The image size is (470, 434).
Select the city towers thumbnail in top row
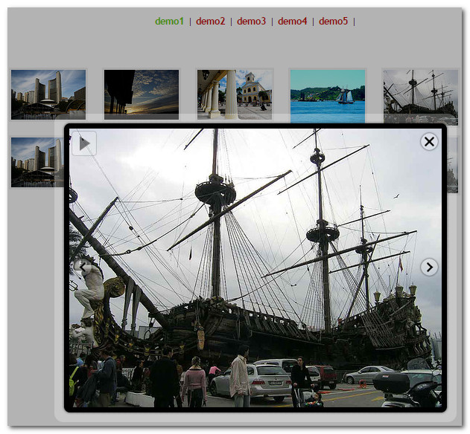[x=48, y=94]
